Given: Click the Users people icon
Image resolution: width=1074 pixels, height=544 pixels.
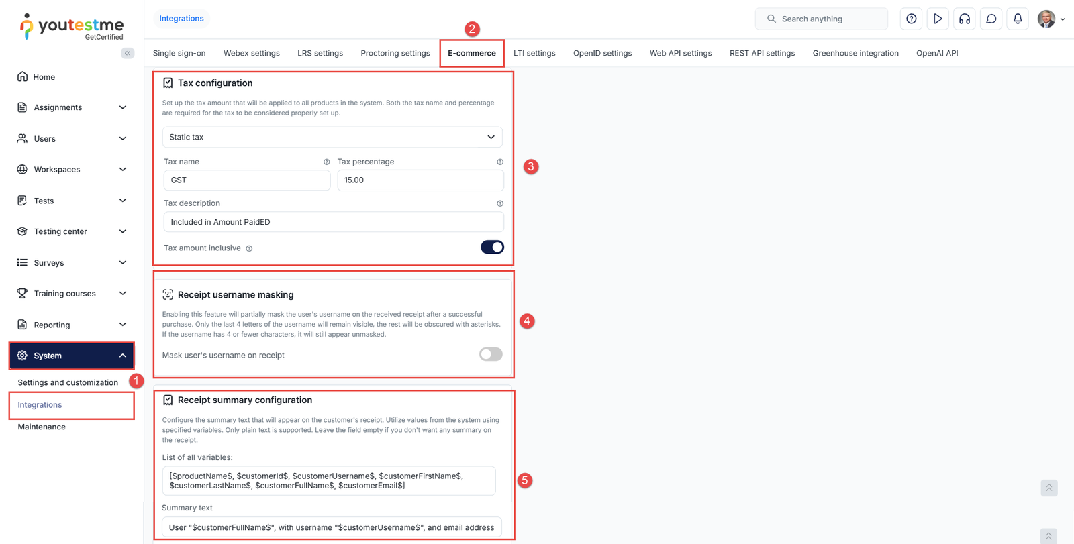Looking at the screenshot, I should pyautogui.click(x=22, y=138).
